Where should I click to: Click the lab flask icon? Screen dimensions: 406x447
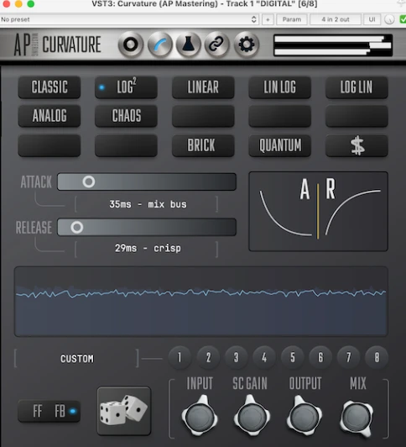click(188, 45)
